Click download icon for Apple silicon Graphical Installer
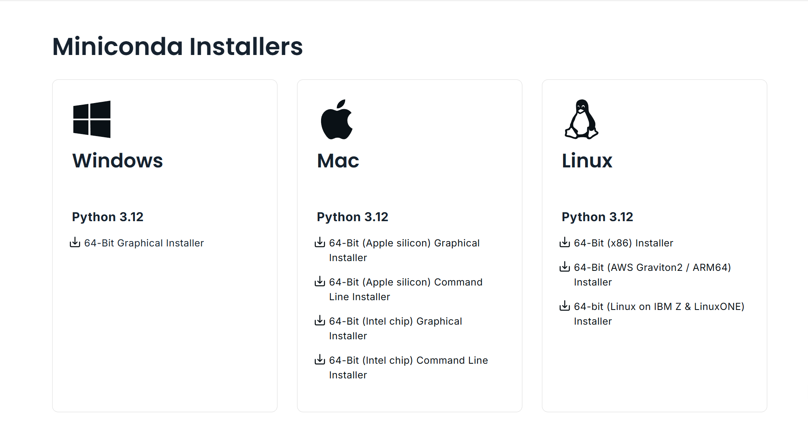The image size is (808, 435). [x=320, y=242]
